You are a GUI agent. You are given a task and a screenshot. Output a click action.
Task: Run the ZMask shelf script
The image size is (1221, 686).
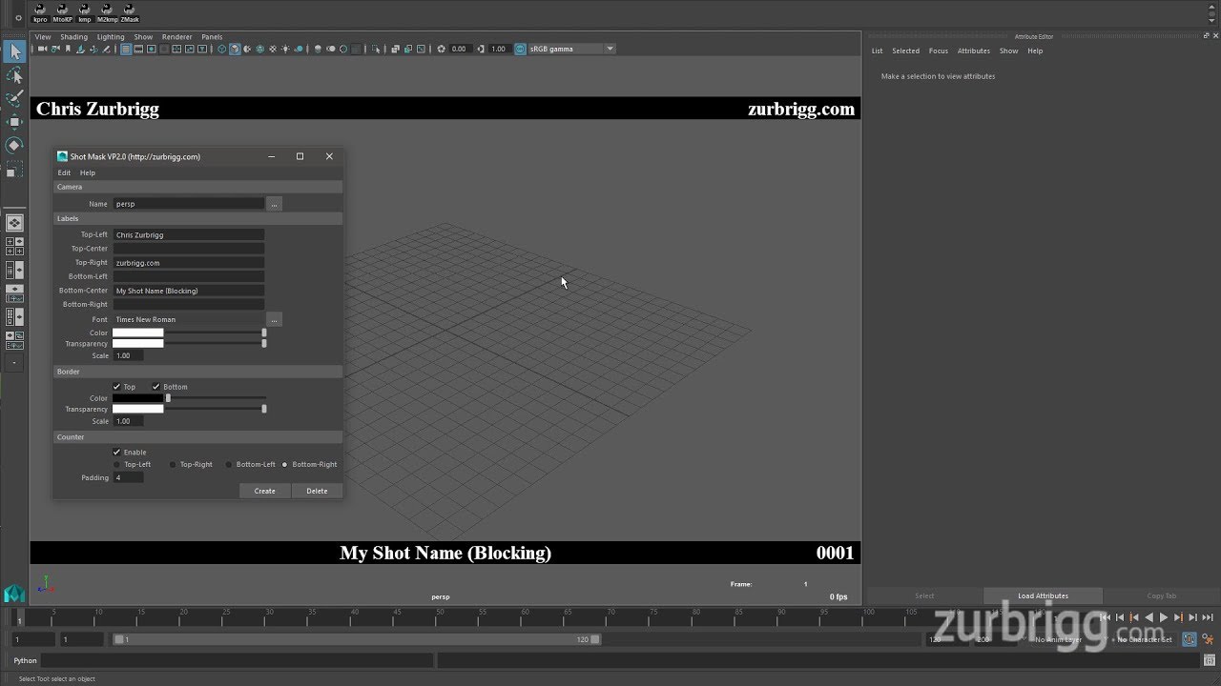[129, 11]
